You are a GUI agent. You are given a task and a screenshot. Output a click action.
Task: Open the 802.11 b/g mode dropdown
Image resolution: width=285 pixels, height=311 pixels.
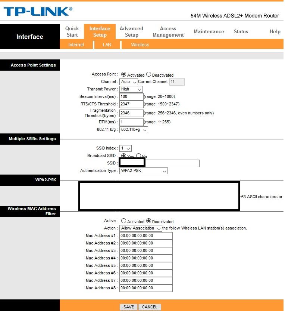coord(134,130)
